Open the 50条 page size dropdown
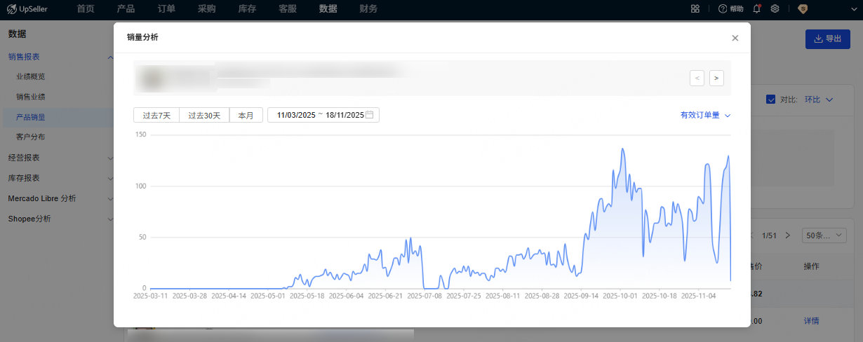Viewport: 863px width, 342px height. [x=826, y=235]
